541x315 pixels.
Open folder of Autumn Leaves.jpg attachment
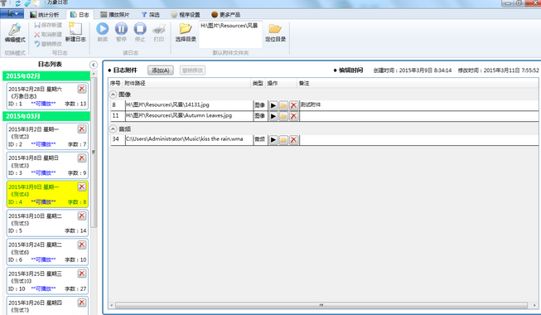tap(283, 116)
